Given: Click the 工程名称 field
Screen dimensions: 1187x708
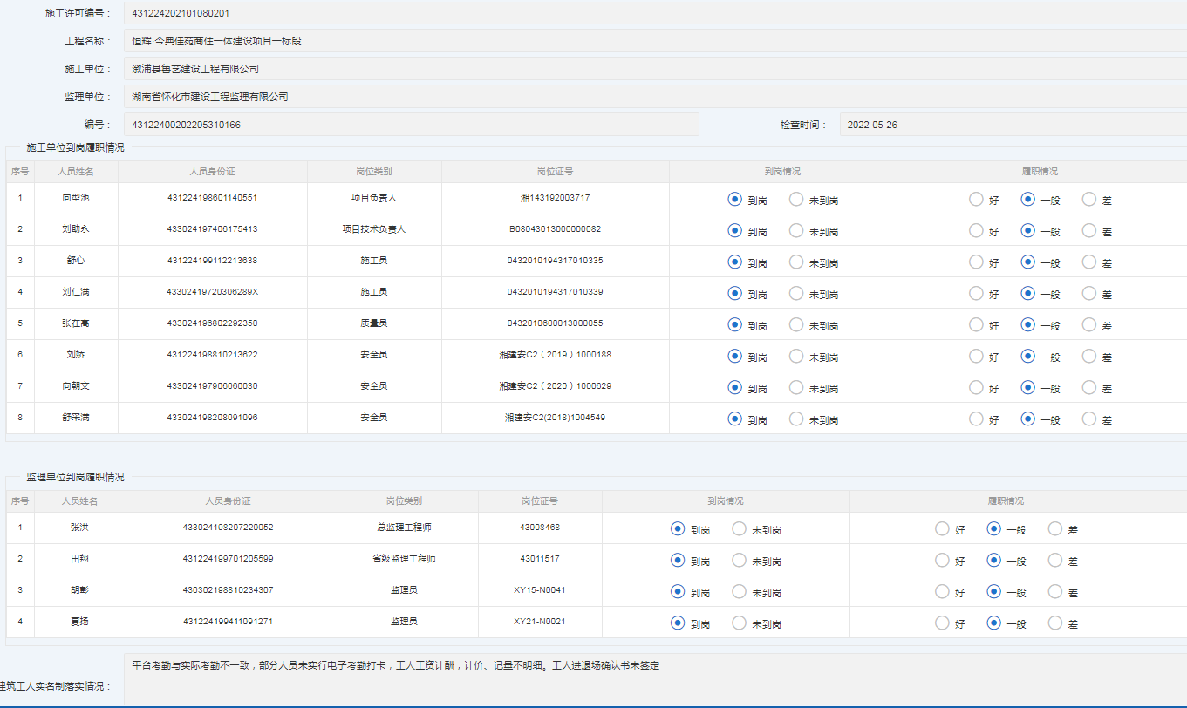Looking at the screenshot, I should coord(655,41).
